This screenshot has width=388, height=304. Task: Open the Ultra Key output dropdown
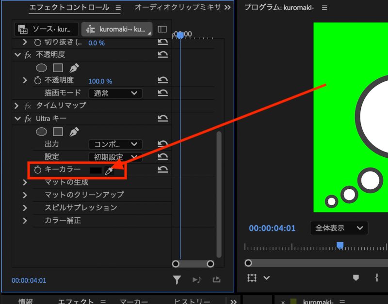[x=115, y=144]
